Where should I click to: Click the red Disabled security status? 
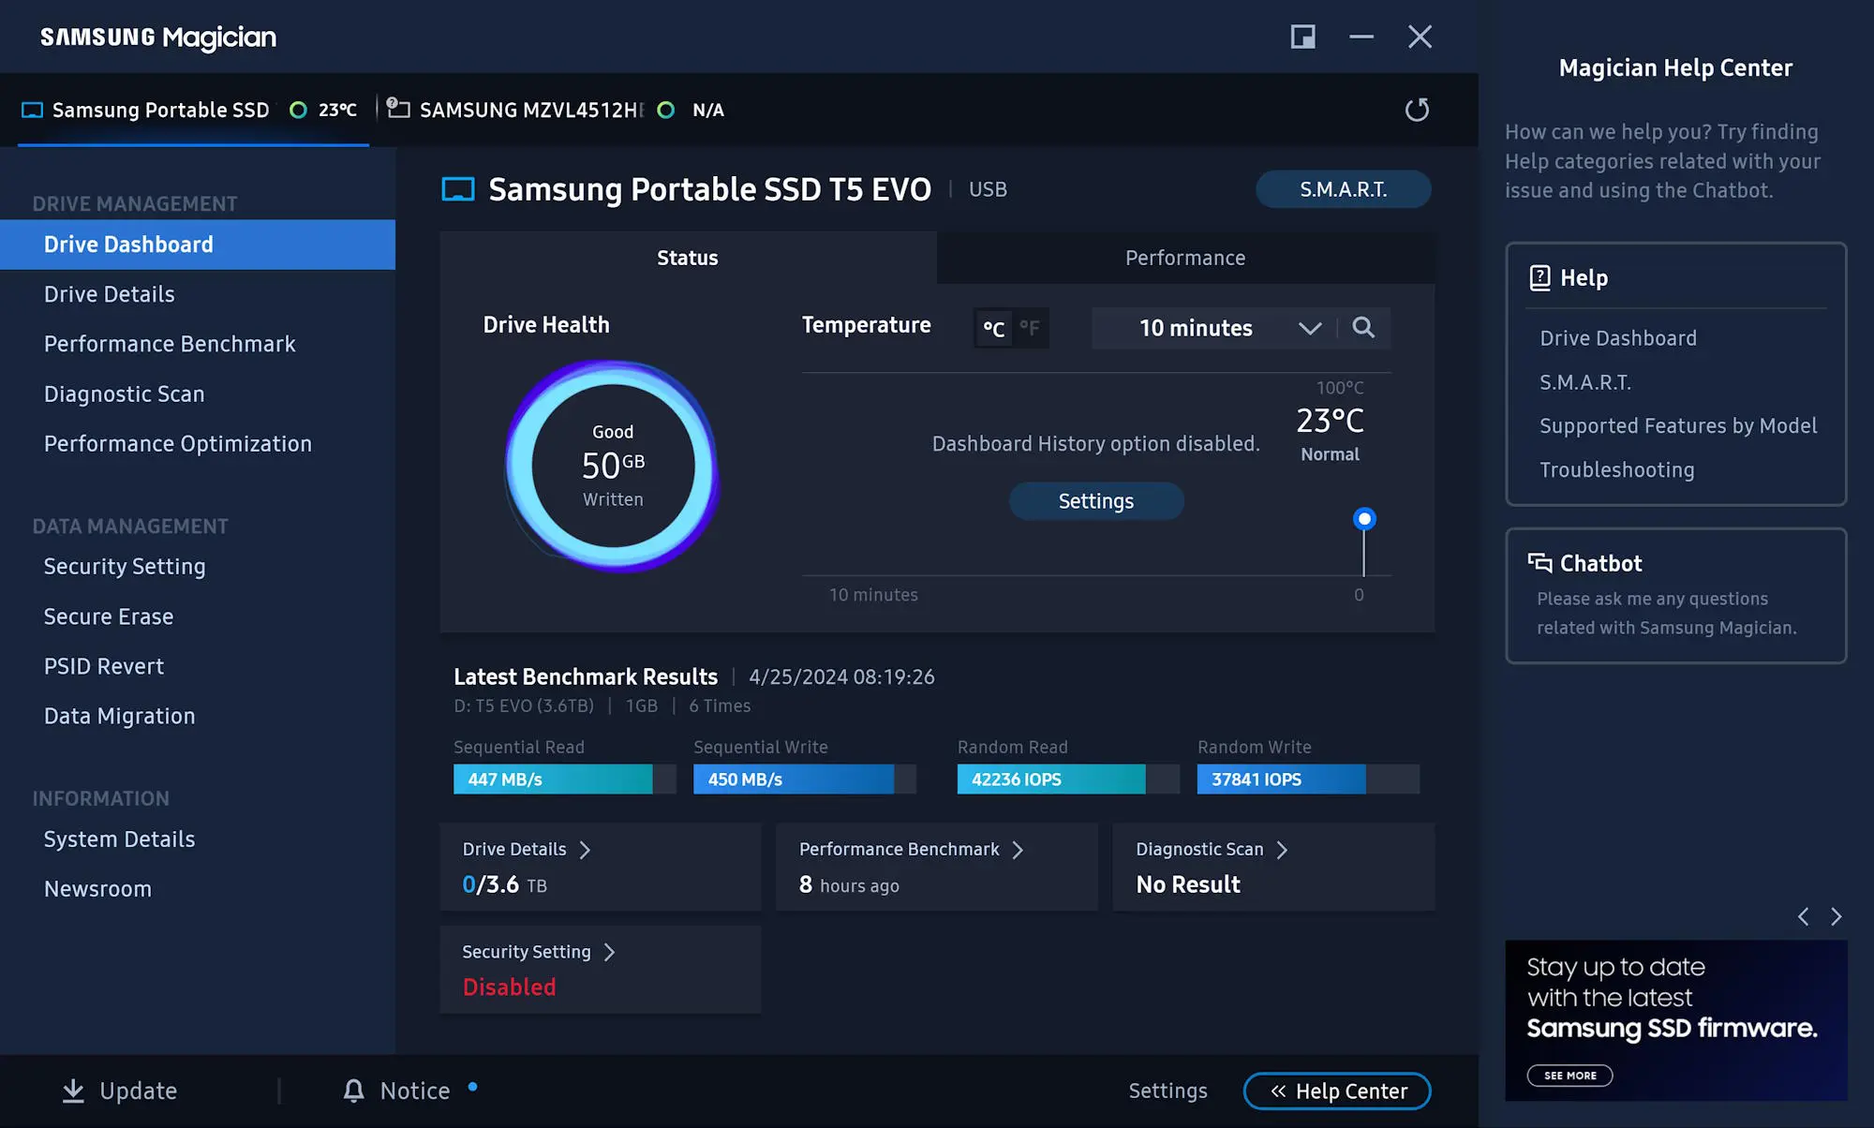(509, 987)
